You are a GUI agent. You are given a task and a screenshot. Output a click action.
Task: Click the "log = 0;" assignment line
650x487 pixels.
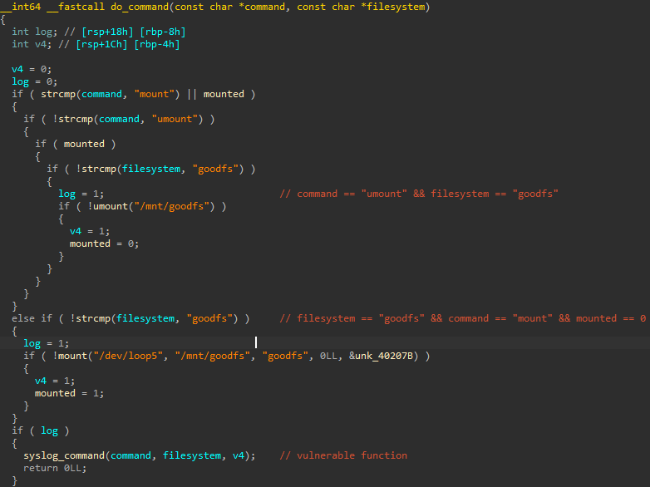click(34, 81)
